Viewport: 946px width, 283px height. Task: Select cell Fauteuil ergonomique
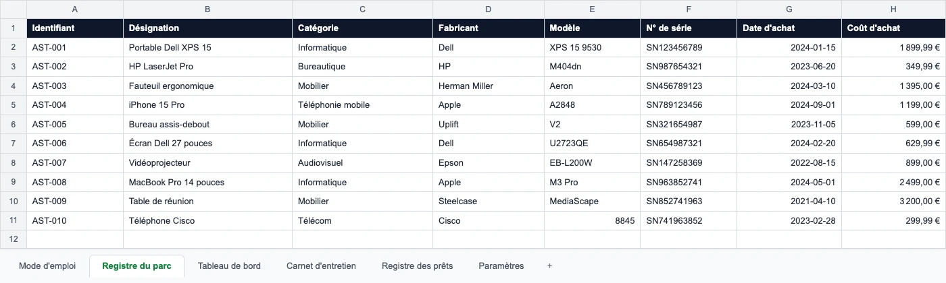click(208, 86)
